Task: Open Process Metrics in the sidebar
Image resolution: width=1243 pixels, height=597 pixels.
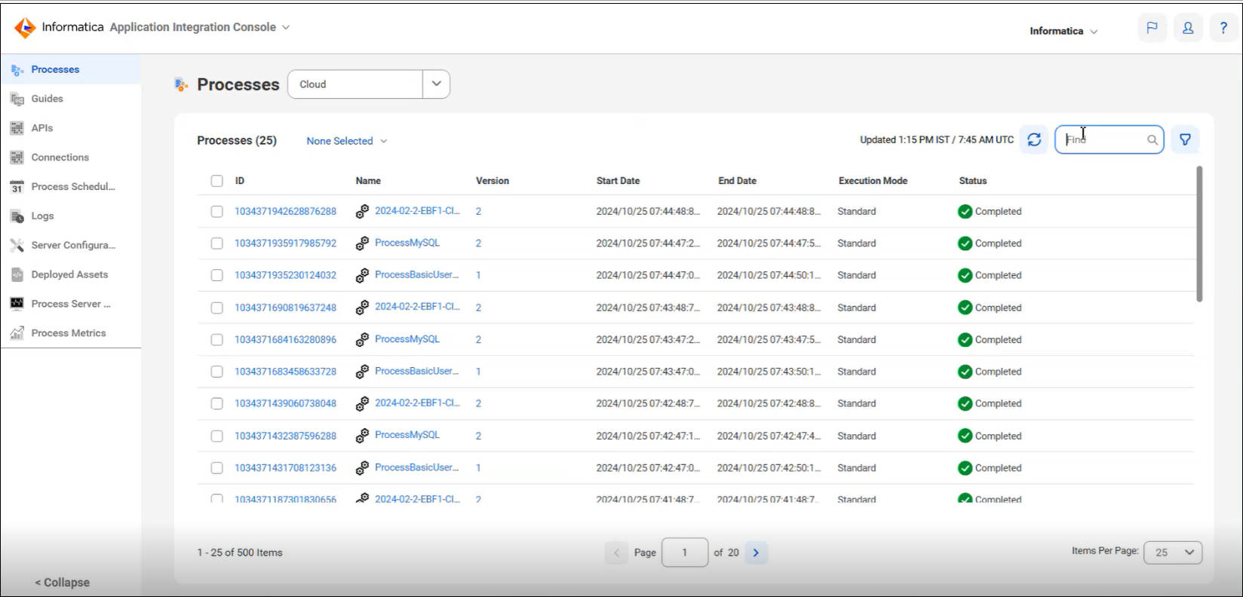Action: point(69,333)
